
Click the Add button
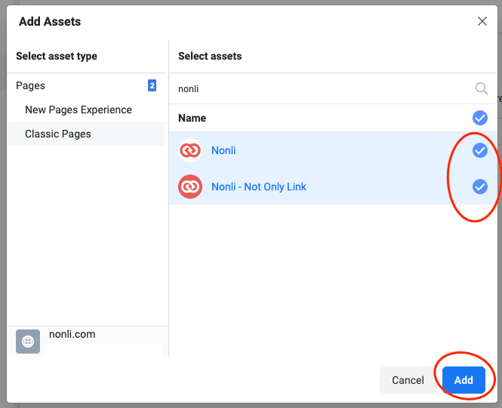coord(464,380)
